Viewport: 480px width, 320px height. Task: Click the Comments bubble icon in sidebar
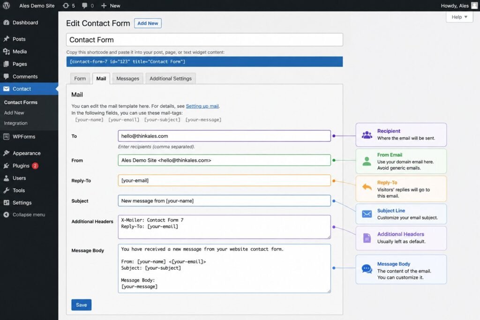(x=6, y=76)
